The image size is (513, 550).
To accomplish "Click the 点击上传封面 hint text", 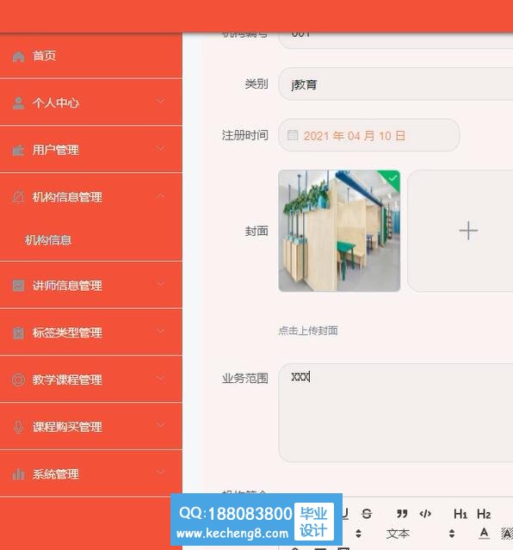I will (x=308, y=331).
